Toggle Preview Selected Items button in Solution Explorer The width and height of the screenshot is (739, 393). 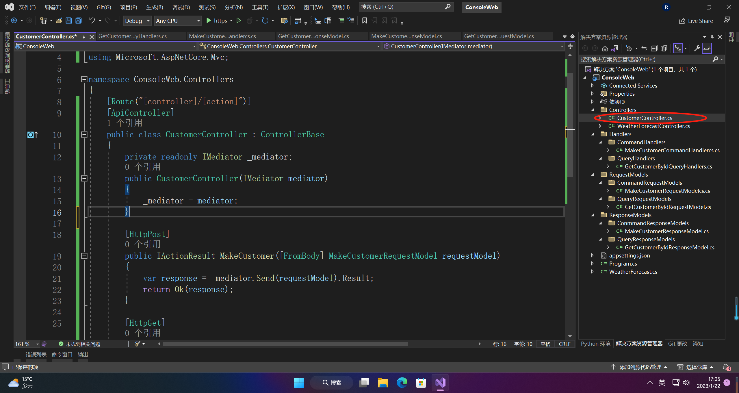707,48
